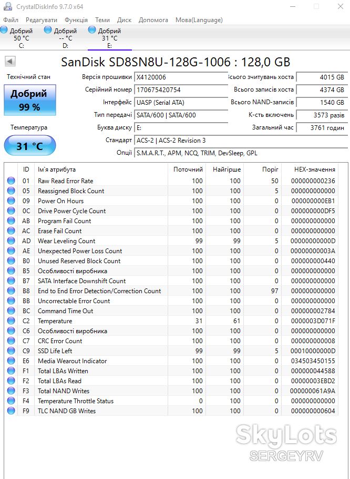The height and width of the screenshot is (479, 350).
Task: Click status orb for SATA Interface Downshift Count
Action: [x=11, y=281]
